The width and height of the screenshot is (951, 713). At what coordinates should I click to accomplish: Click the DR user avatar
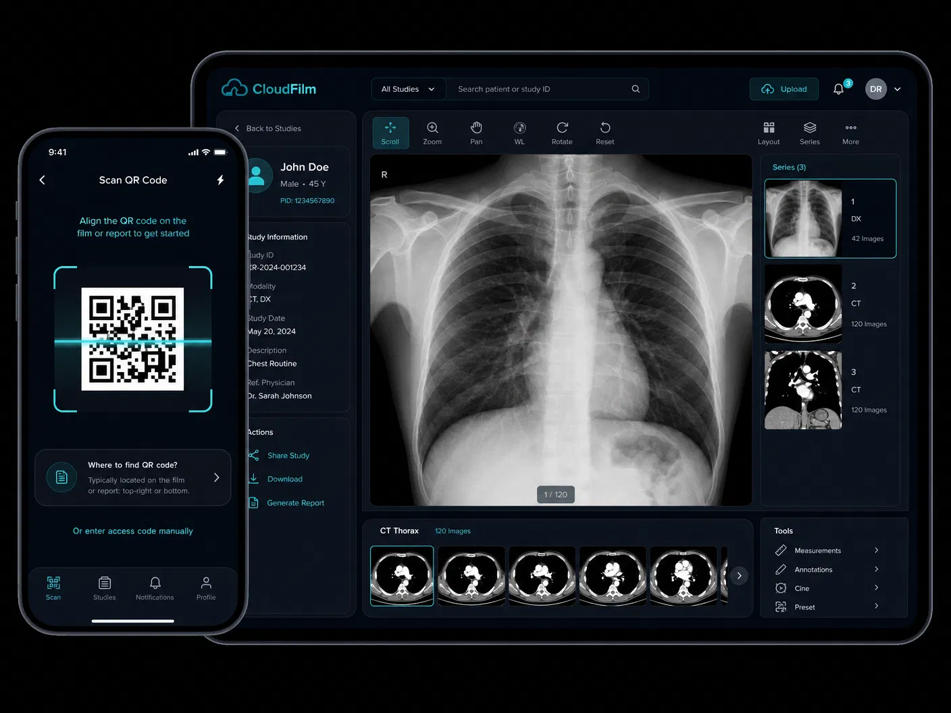coord(876,89)
